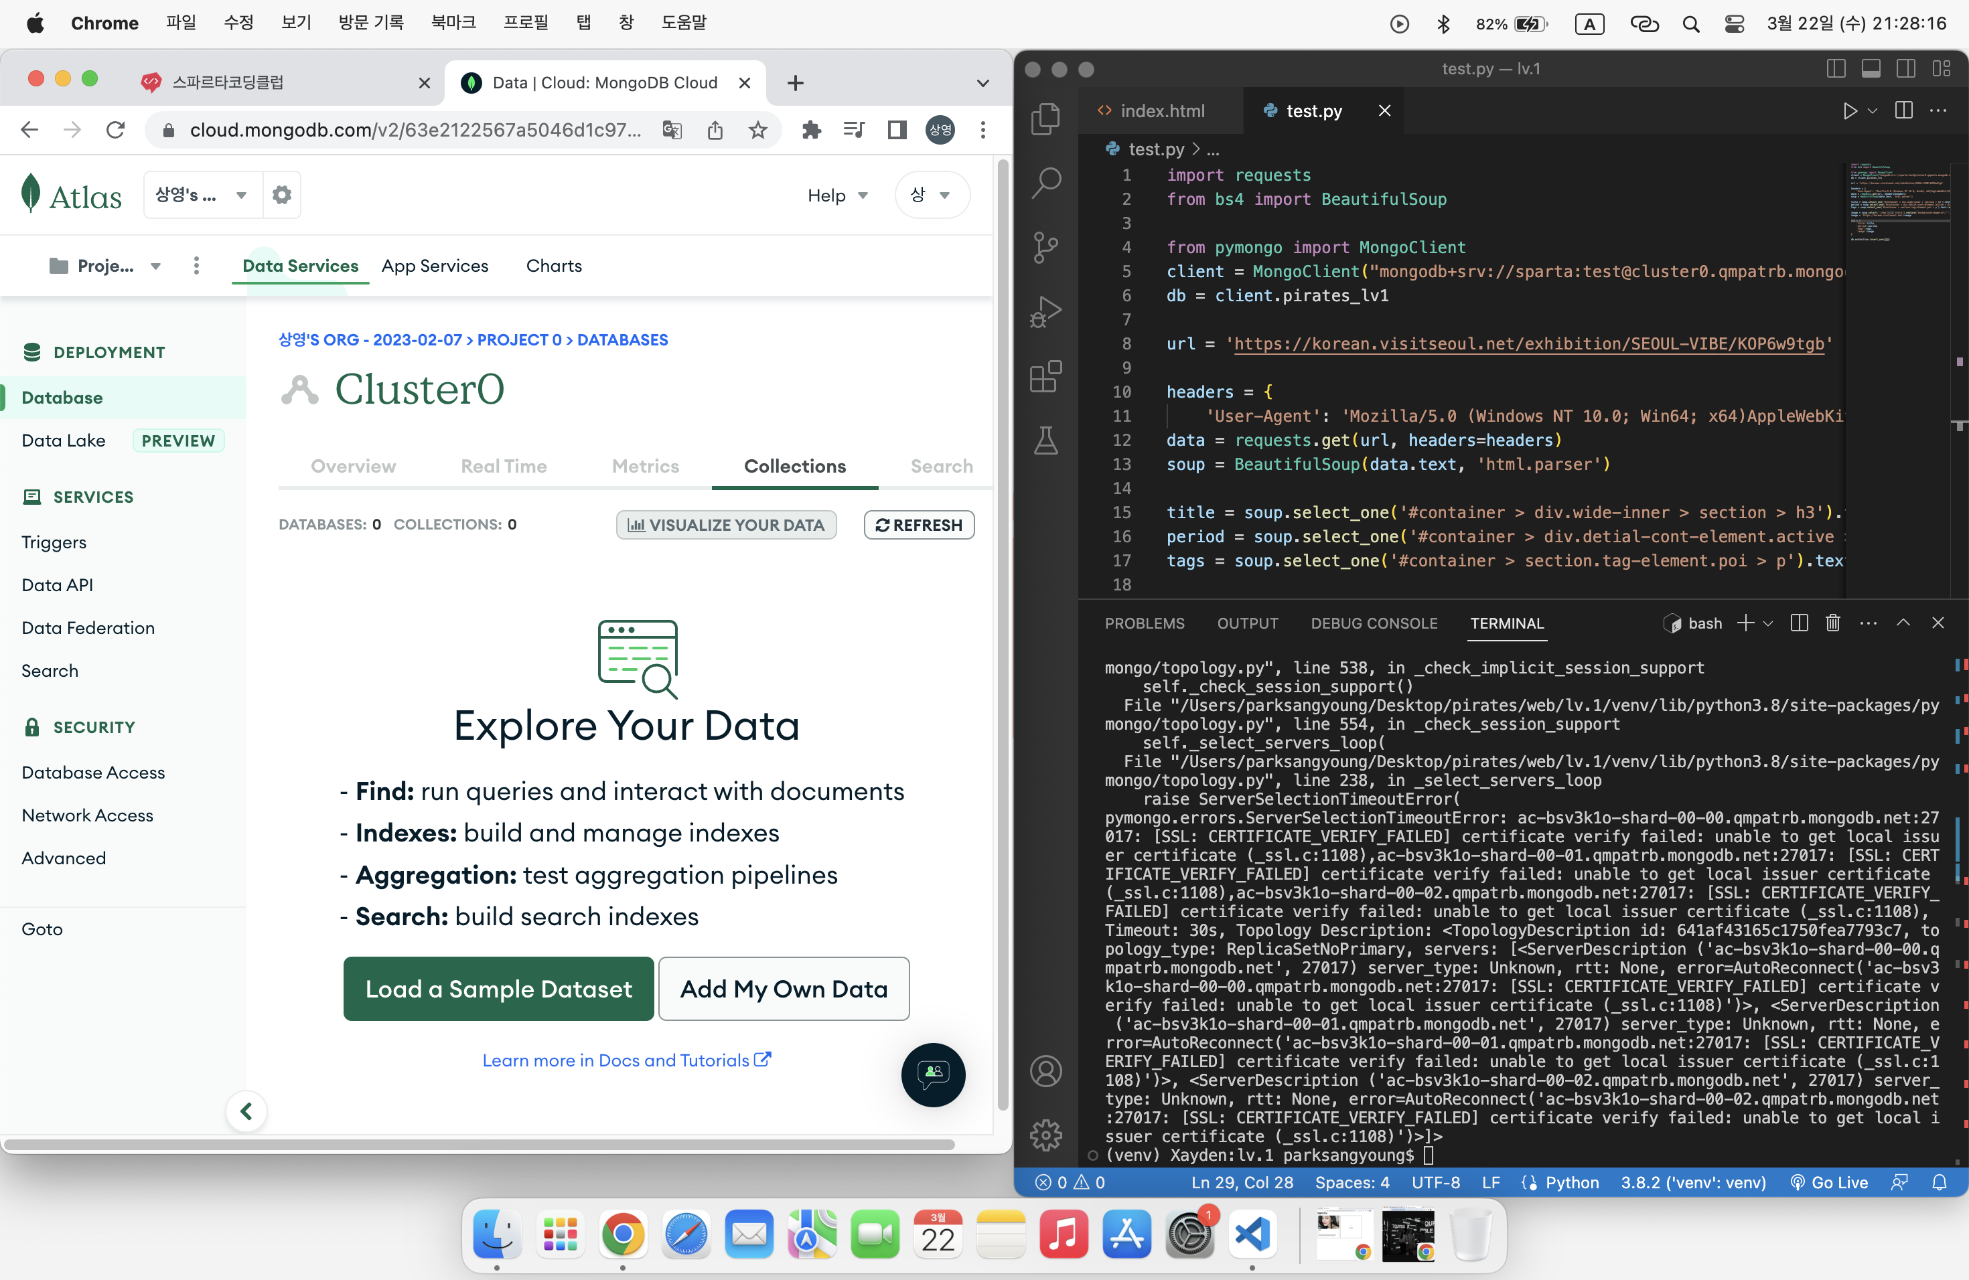1969x1280 pixels.
Task: Open run options dropdown next to play
Action: (x=1873, y=111)
